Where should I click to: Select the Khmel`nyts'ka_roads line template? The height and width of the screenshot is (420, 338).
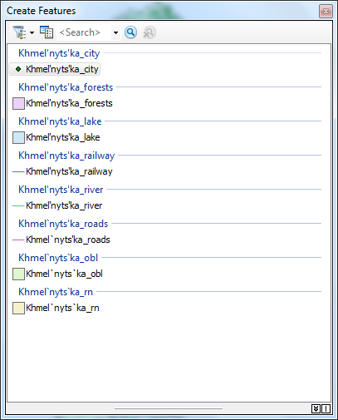tap(61, 240)
